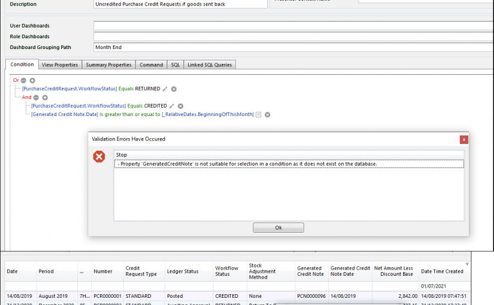Click the August 2019 period cell

57,296
